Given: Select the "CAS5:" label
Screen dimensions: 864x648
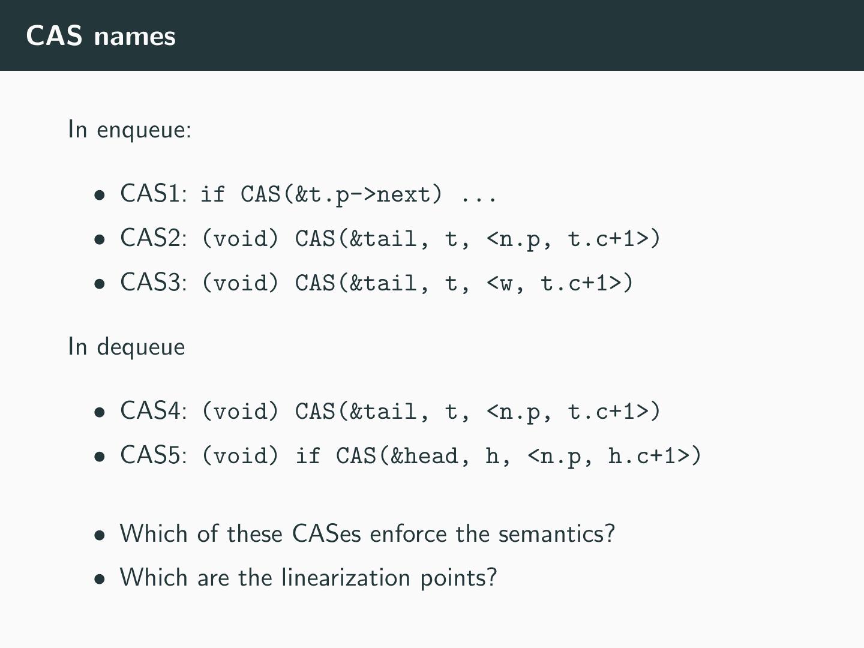Looking at the screenshot, I should 154,455.
